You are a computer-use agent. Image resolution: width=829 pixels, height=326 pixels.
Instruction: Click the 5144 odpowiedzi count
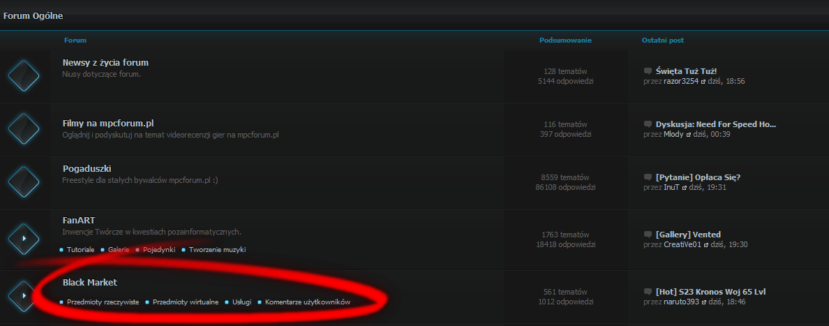565,82
